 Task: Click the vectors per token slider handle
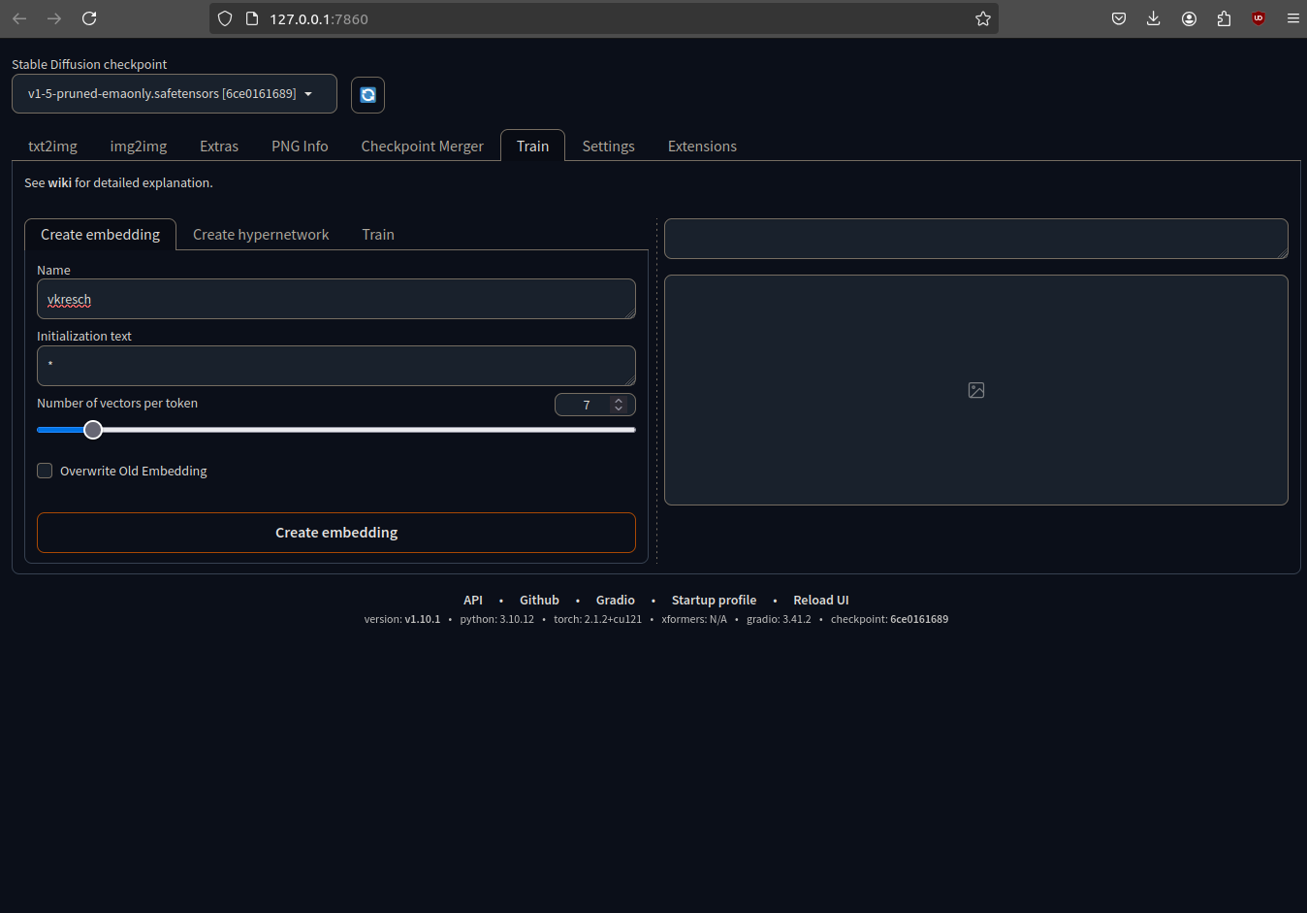[93, 430]
